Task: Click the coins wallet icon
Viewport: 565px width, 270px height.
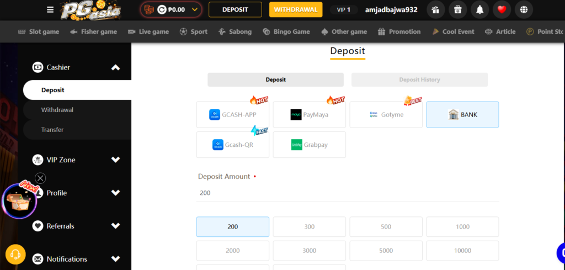Action: (x=149, y=10)
